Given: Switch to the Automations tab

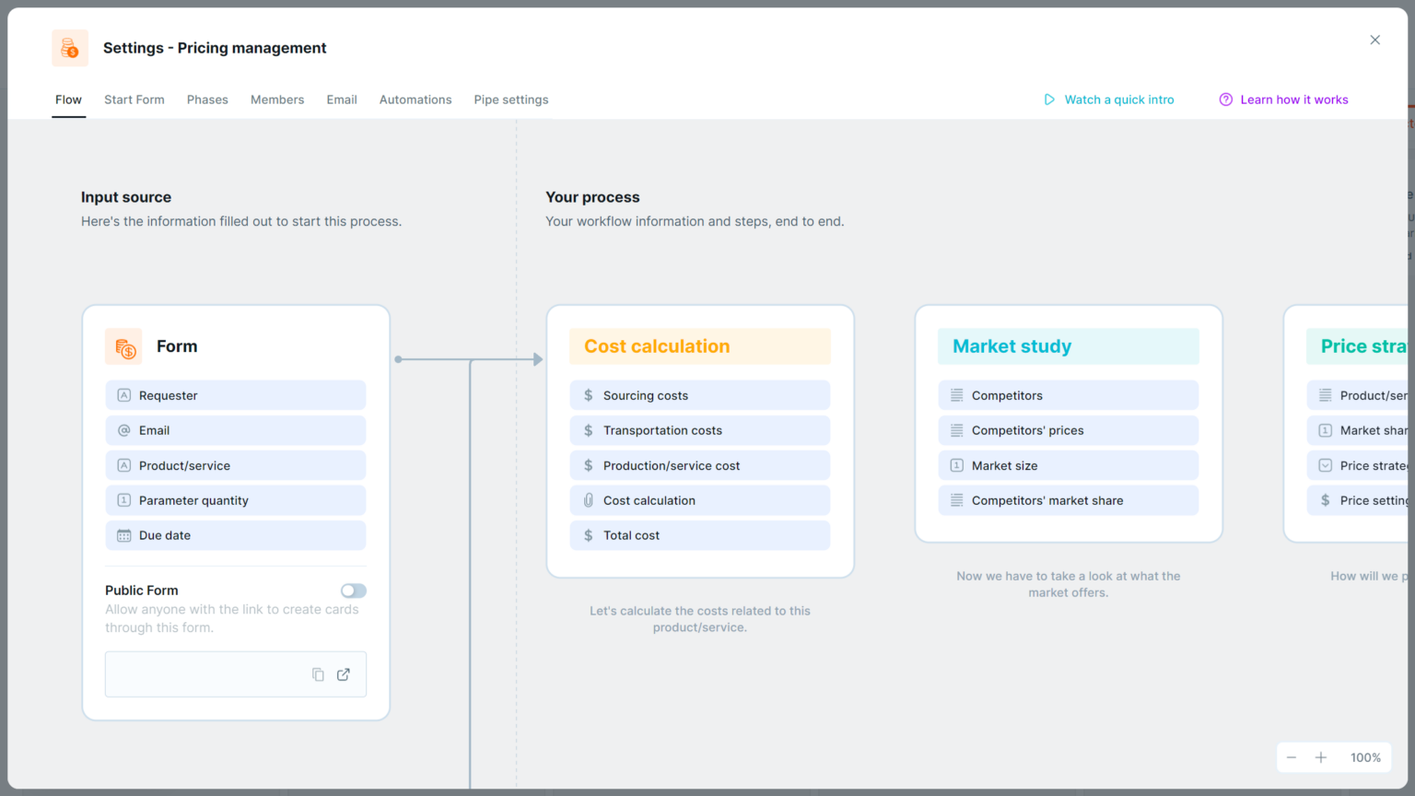Looking at the screenshot, I should [x=415, y=99].
